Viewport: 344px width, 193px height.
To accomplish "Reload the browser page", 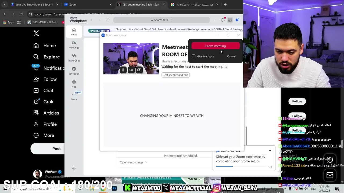I will pyautogui.click(x=21, y=14).
